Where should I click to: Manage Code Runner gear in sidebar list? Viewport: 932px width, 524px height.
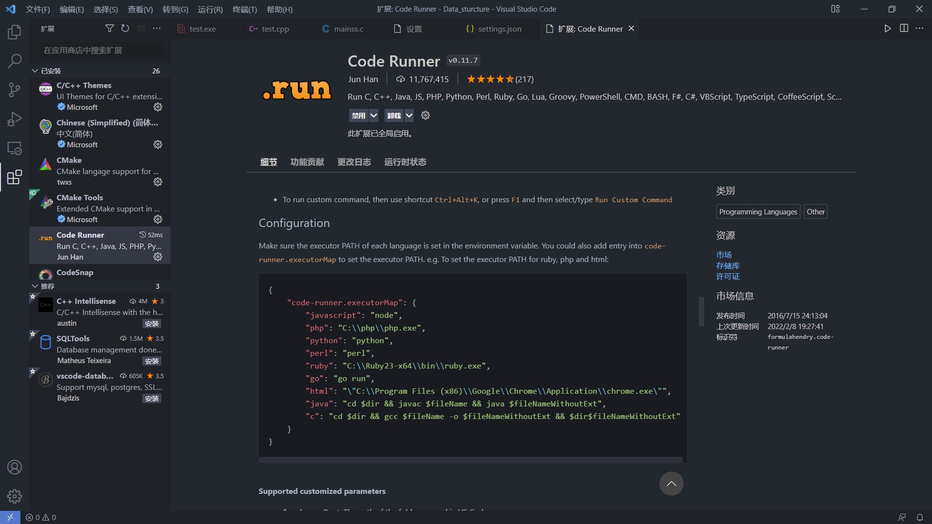pyautogui.click(x=158, y=257)
